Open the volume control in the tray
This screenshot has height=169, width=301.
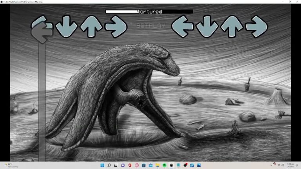283,165
